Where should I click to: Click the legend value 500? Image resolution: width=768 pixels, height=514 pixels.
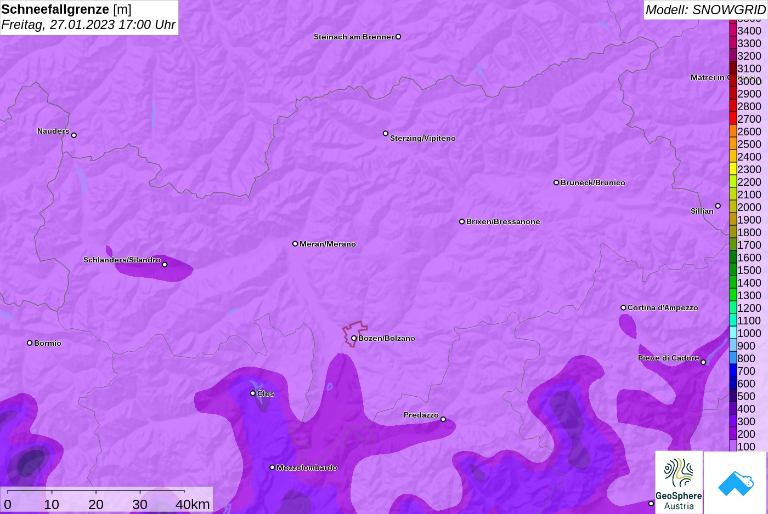(x=746, y=396)
